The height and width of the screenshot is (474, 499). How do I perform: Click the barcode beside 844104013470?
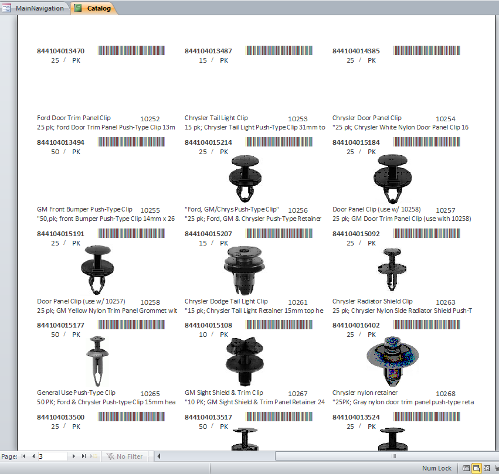[131, 50]
